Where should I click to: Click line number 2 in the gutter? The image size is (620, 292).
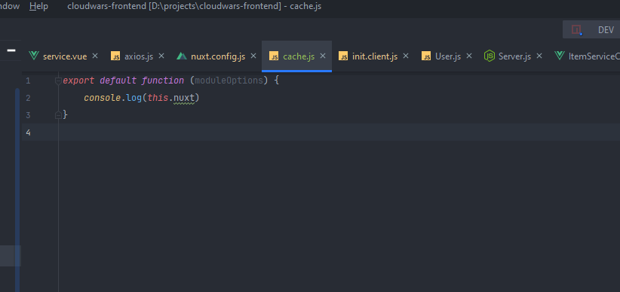coord(28,98)
